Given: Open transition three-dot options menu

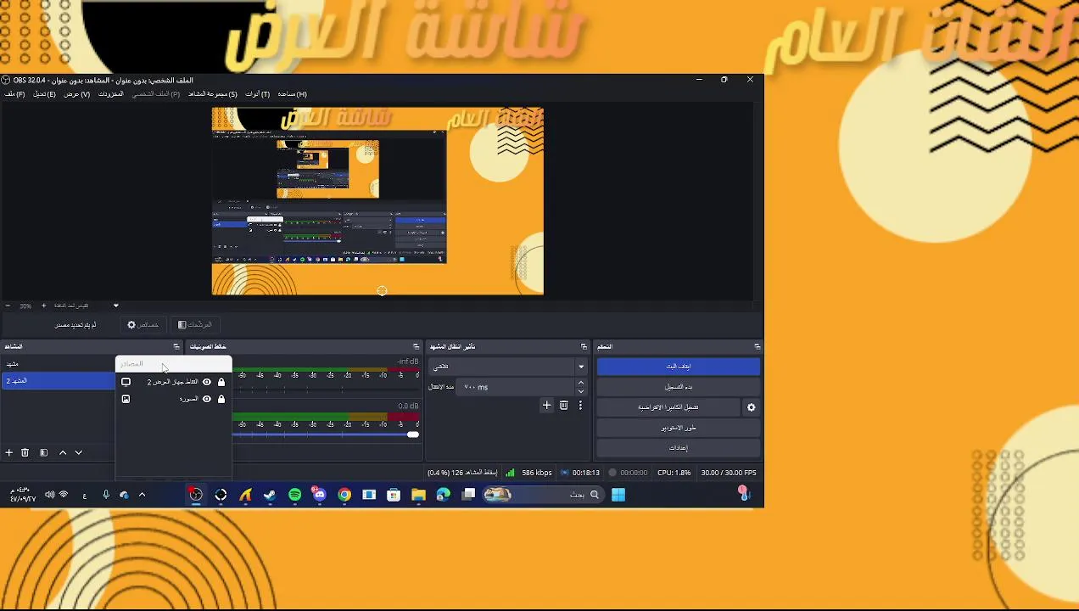Looking at the screenshot, I should (580, 406).
